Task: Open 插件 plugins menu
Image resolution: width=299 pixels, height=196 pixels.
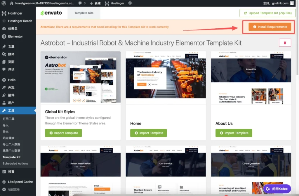Action: [x=18, y=95]
